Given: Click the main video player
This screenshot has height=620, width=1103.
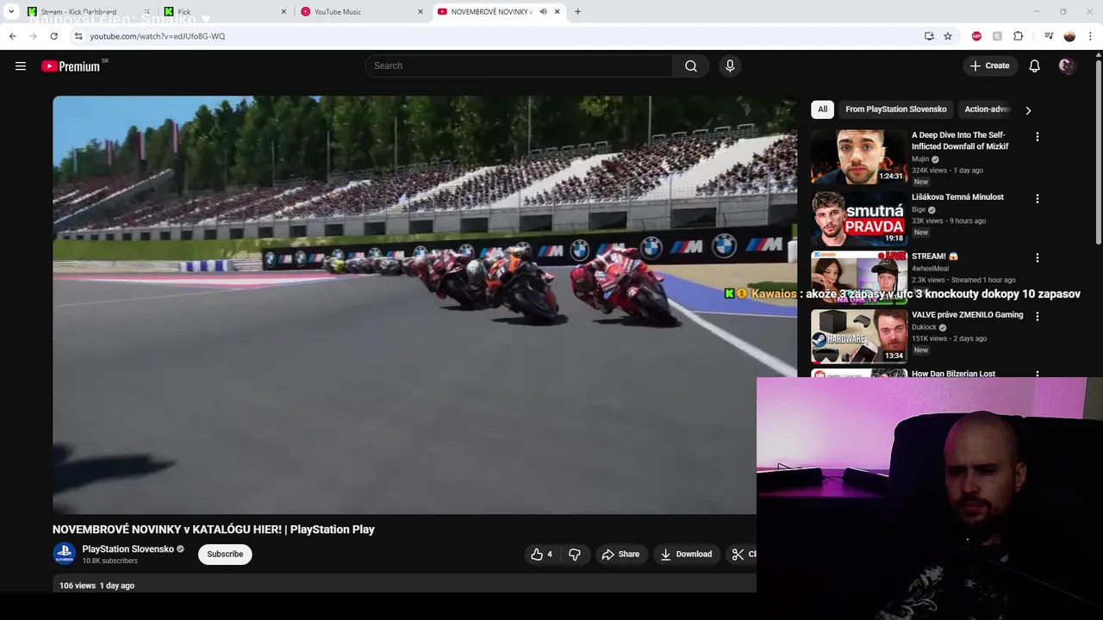Looking at the screenshot, I should 425,305.
